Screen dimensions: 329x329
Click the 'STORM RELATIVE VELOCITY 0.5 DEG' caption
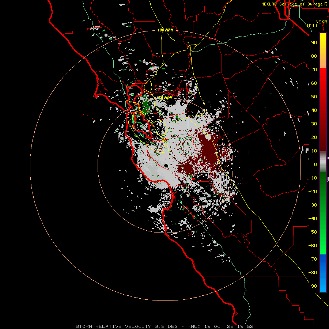pyautogui.click(x=126, y=326)
